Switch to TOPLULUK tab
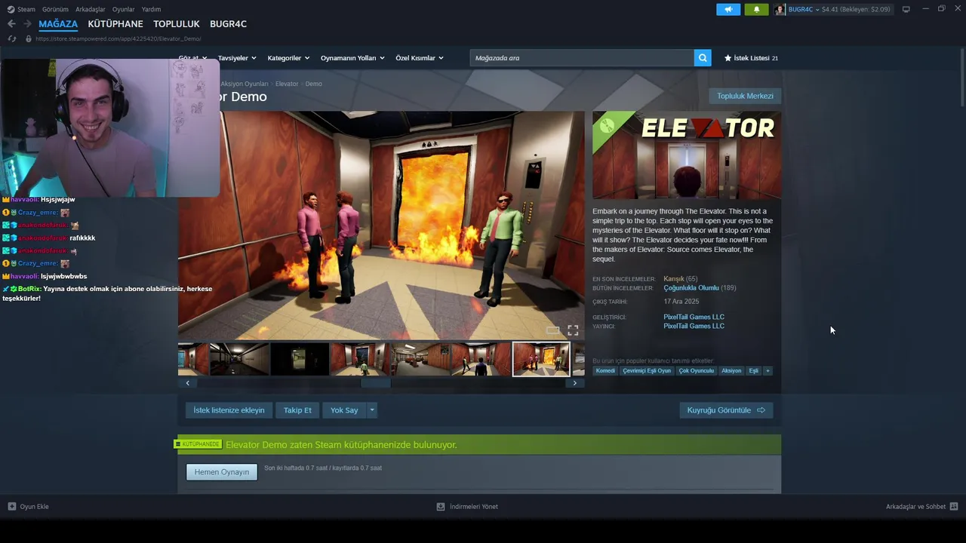The width and height of the screenshot is (966, 543). pyautogui.click(x=177, y=24)
